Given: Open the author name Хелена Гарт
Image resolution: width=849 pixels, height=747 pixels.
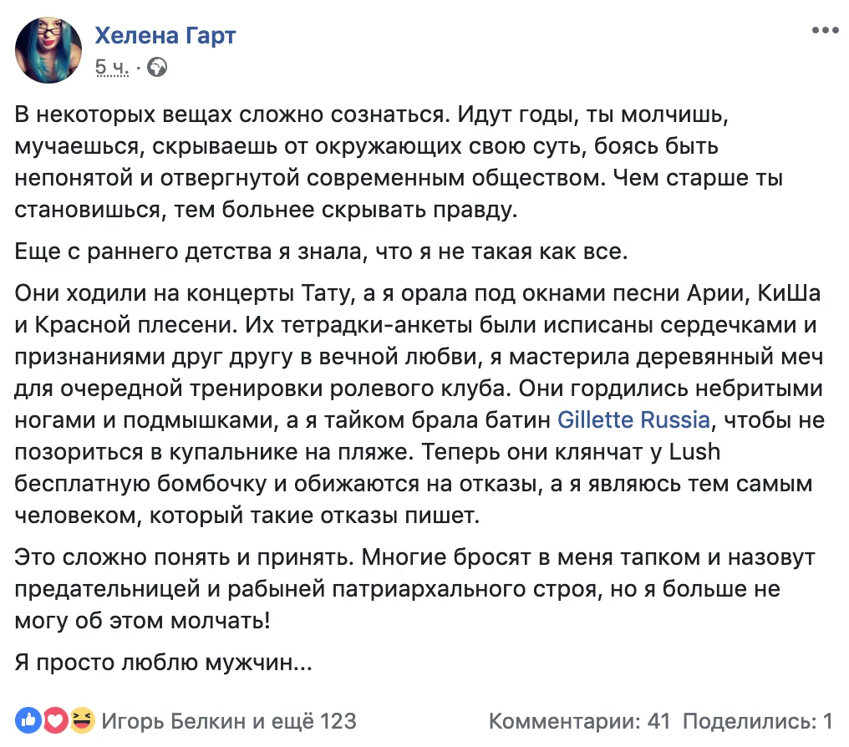Looking at the screenshot, I should [x=165, y=35].
